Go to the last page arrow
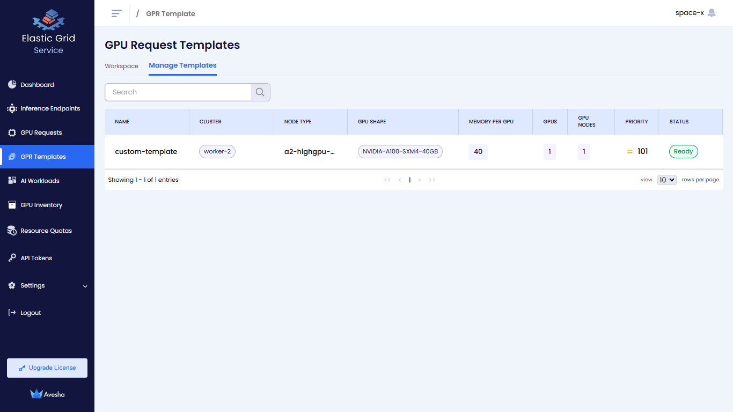Screen dimensions: 733x412 (432, 180)
